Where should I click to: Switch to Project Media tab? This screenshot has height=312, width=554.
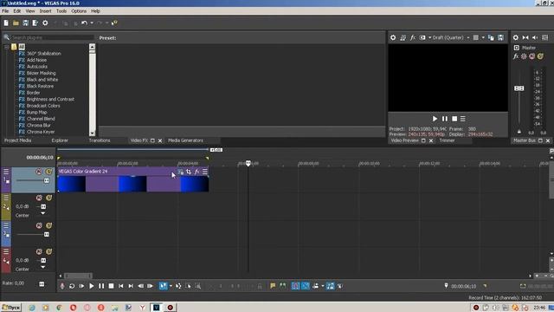tap(17, 140)
